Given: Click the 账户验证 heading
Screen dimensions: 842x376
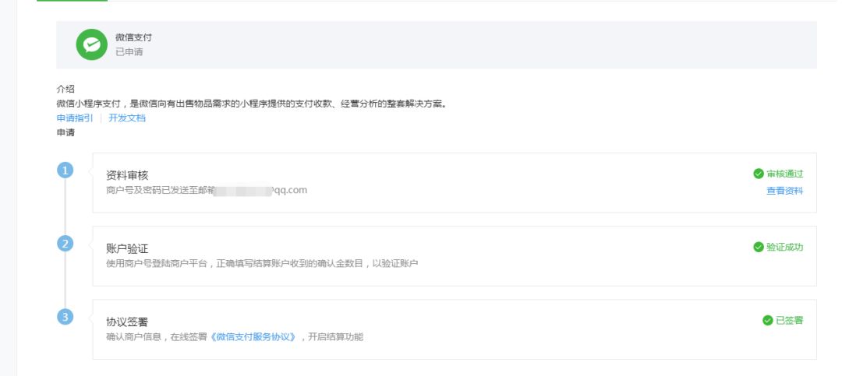Looking at the screenshot, I should 127,249.
